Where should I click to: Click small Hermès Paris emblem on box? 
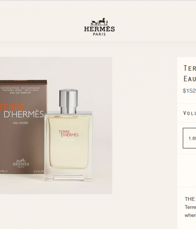point(21,163)
